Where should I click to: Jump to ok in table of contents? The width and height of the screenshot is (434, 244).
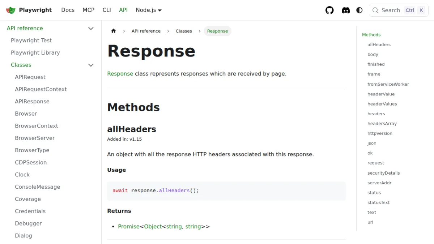pos(370,153)
